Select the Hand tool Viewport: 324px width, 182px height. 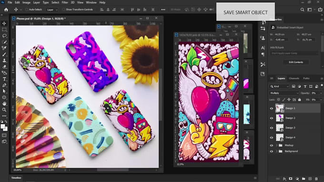click(4, 104)
